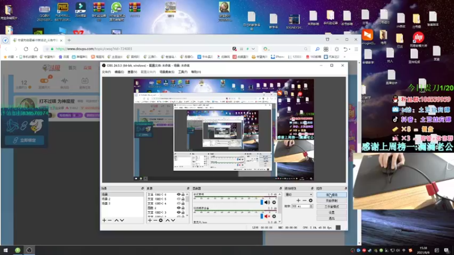Open the dropdown arrow beside the browser undo button
This screenshot has height=255, width=454.
[x=350, y=49]
